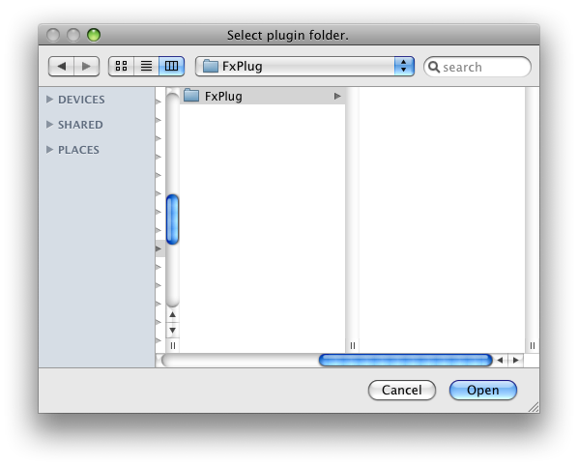The height and width of the screenshot is (466, 578).
Task: Open the FxPlug path dropdown
Action: [x=304, y=67]
